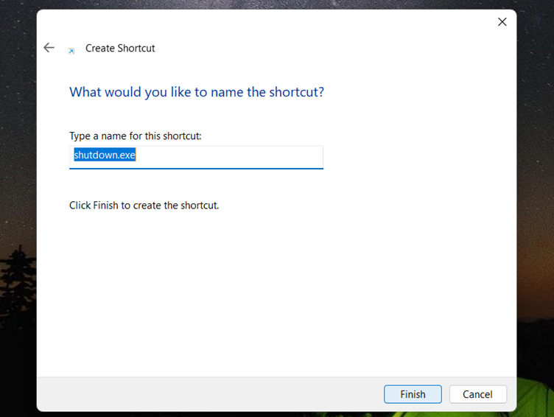Cancel the shortcut creation wizard
Image resolution: width=554 pixels, height=417 pixels.
tap(477, 394)
